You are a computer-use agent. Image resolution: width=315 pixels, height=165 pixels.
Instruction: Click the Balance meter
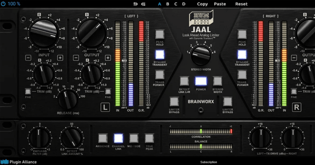point(201,146)
